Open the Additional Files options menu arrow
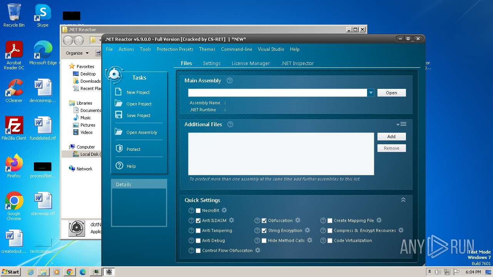The height and width of the screenshot is (277, 493). (401, 124)
